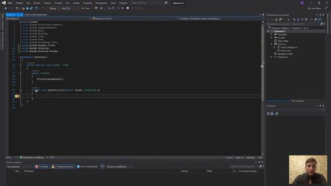Click the error list search magnifier icon
The height and width of the screenshot is (186, 331).
261,166
